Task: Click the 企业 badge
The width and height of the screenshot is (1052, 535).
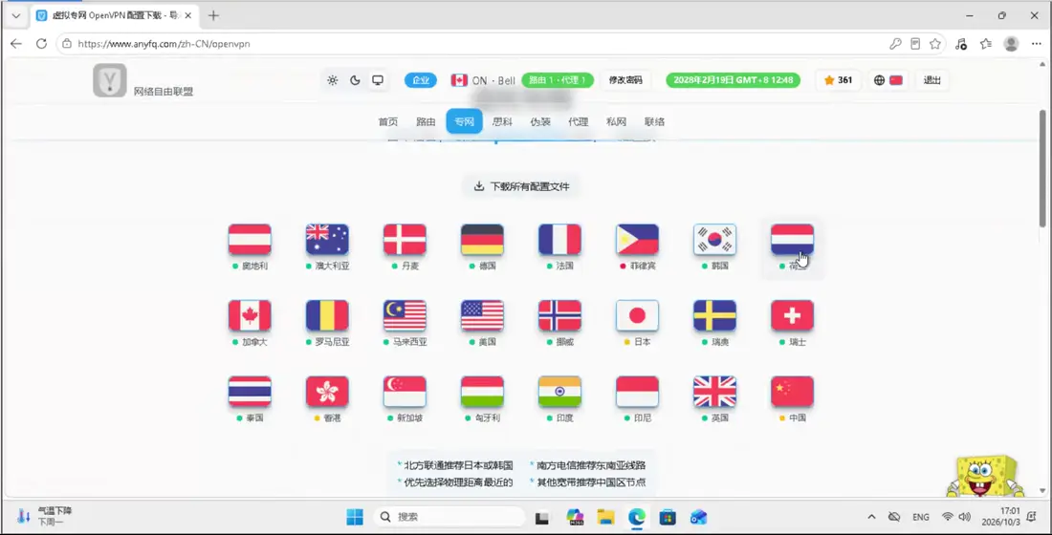Action: click(x=421, y=80)
